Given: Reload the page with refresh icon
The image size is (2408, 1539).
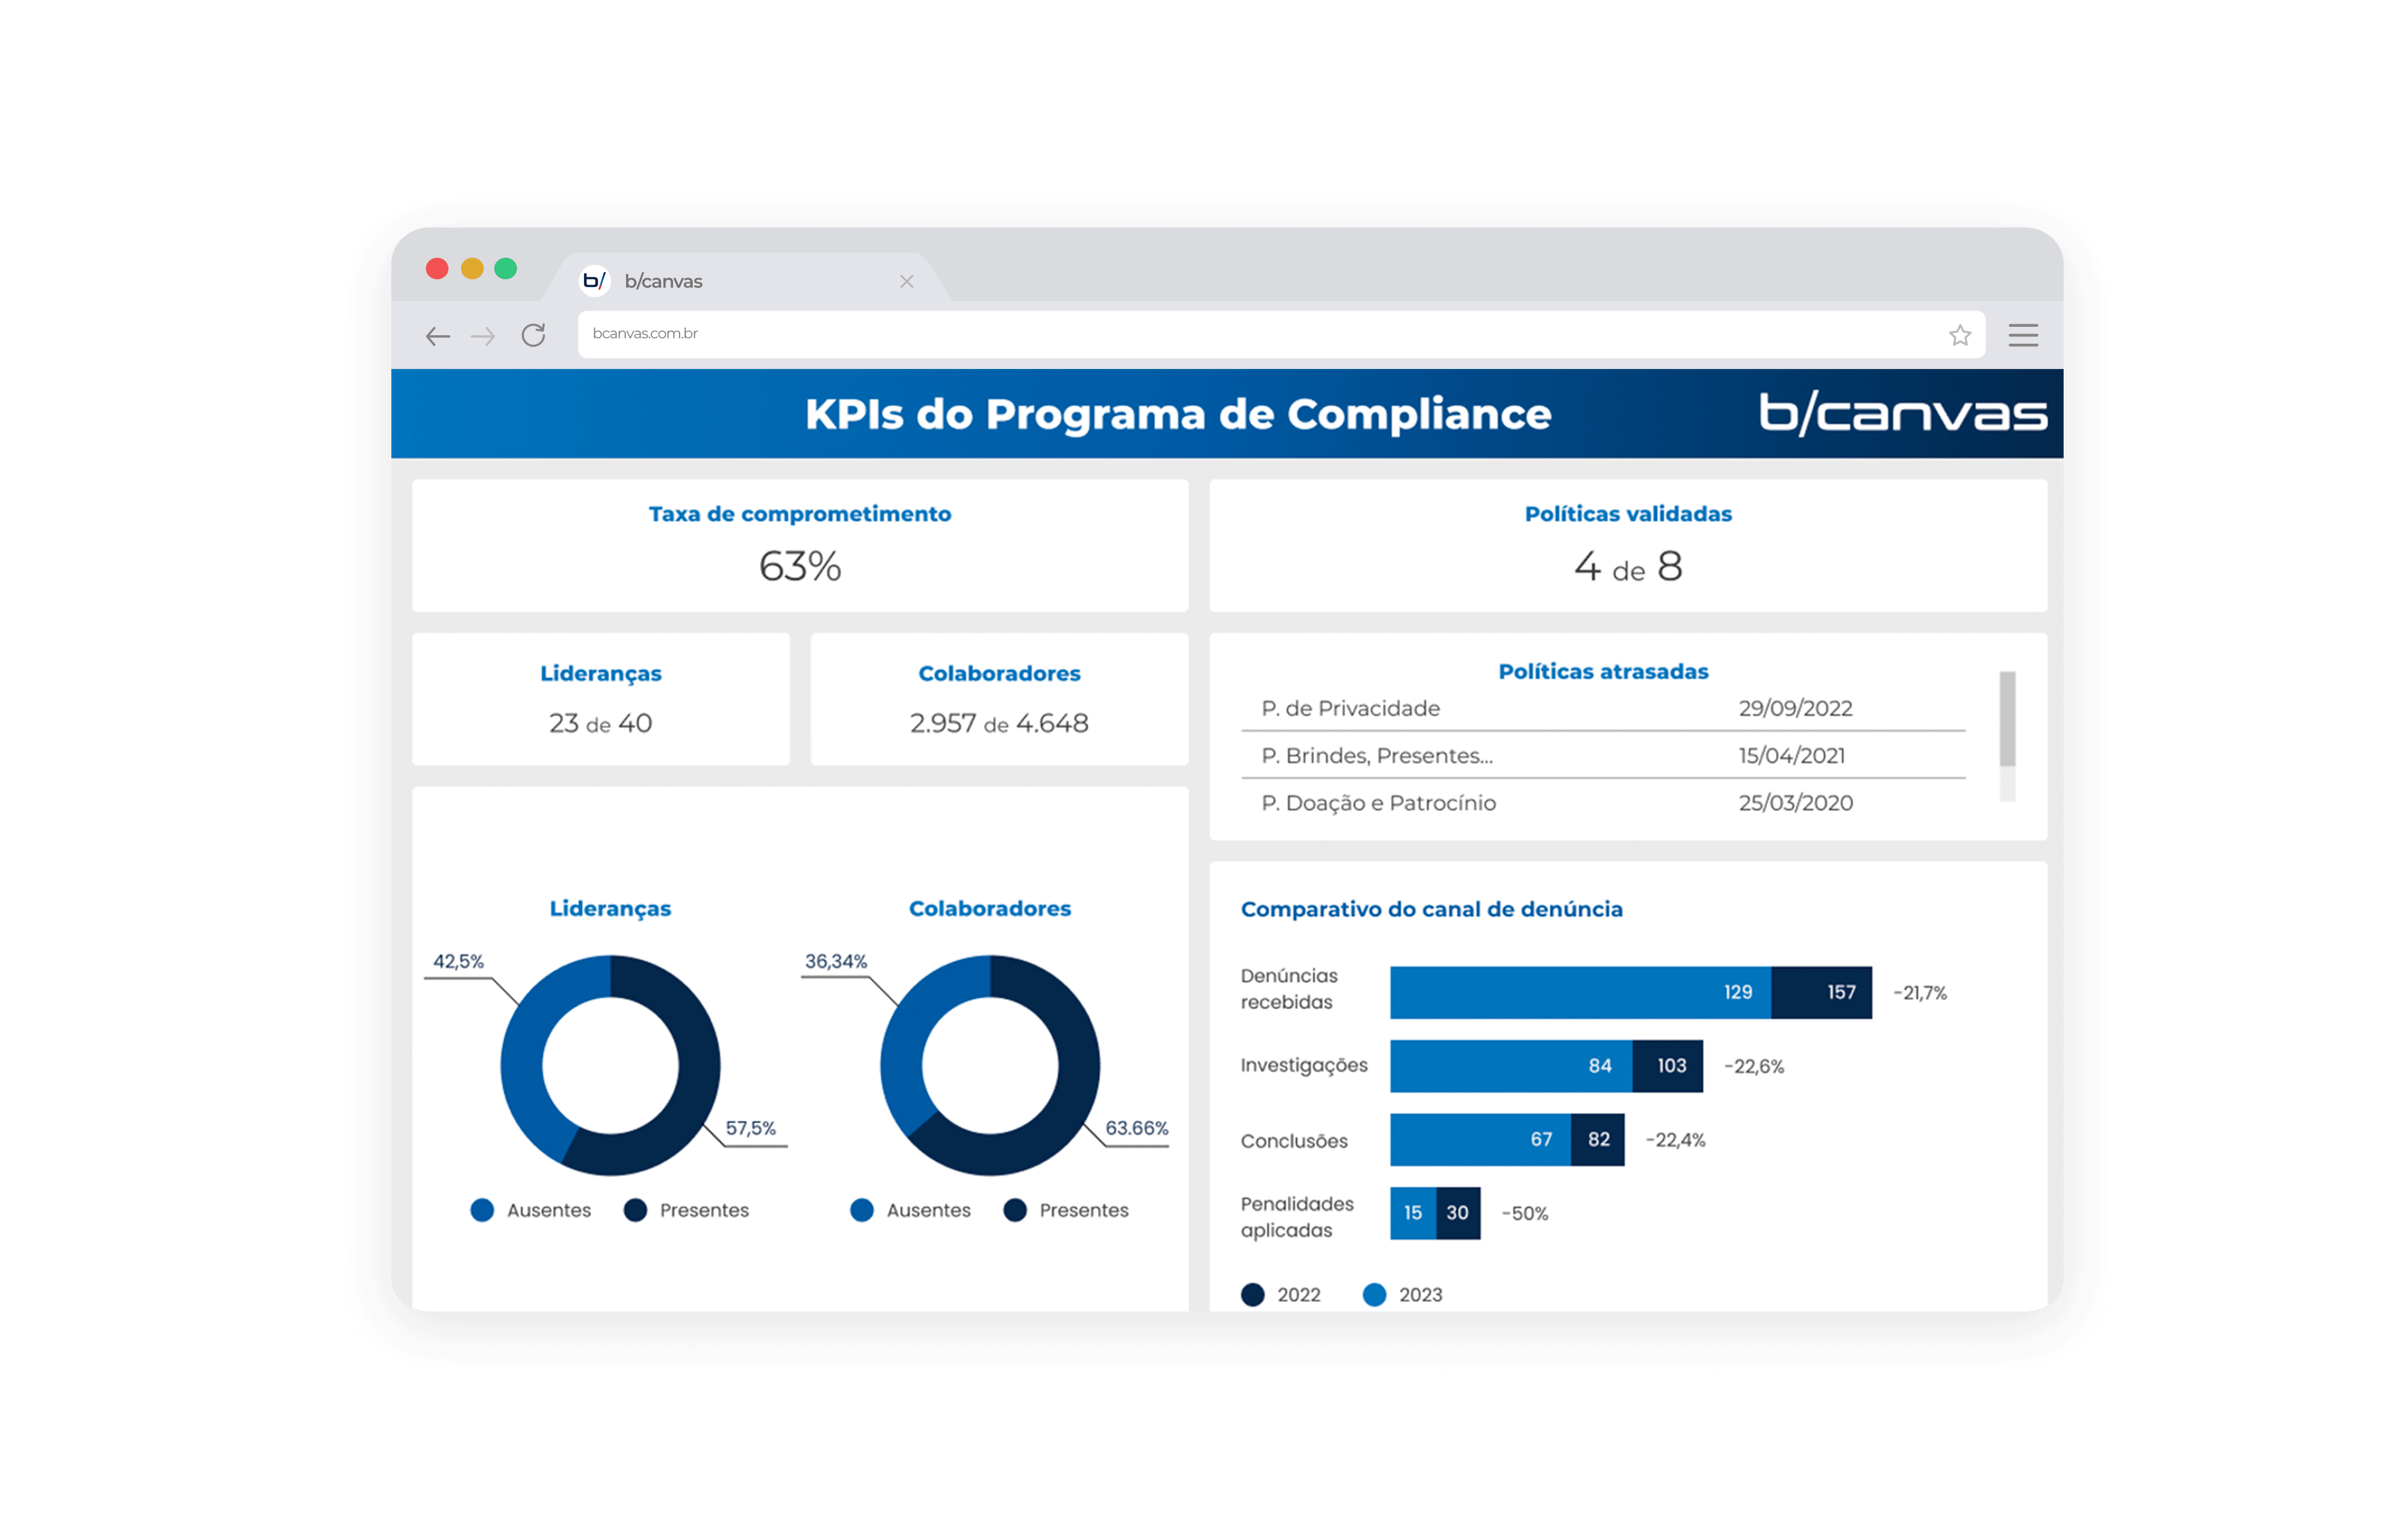Looking at the screenshot, I should (533, 335).
